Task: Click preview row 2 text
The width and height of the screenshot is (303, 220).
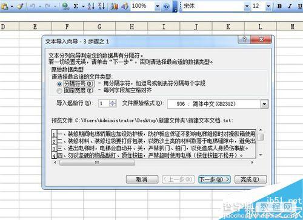Action: (156, 141)
